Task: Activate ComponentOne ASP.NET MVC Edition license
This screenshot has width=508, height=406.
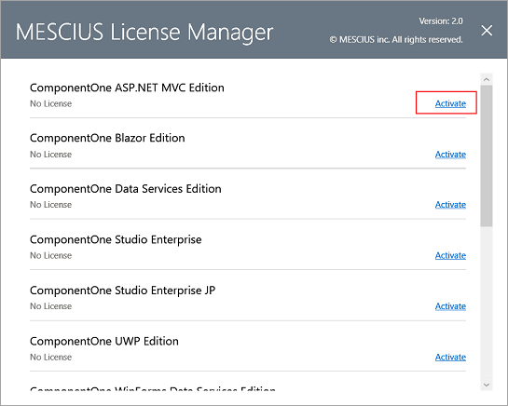Action: [x=450, y=103]
